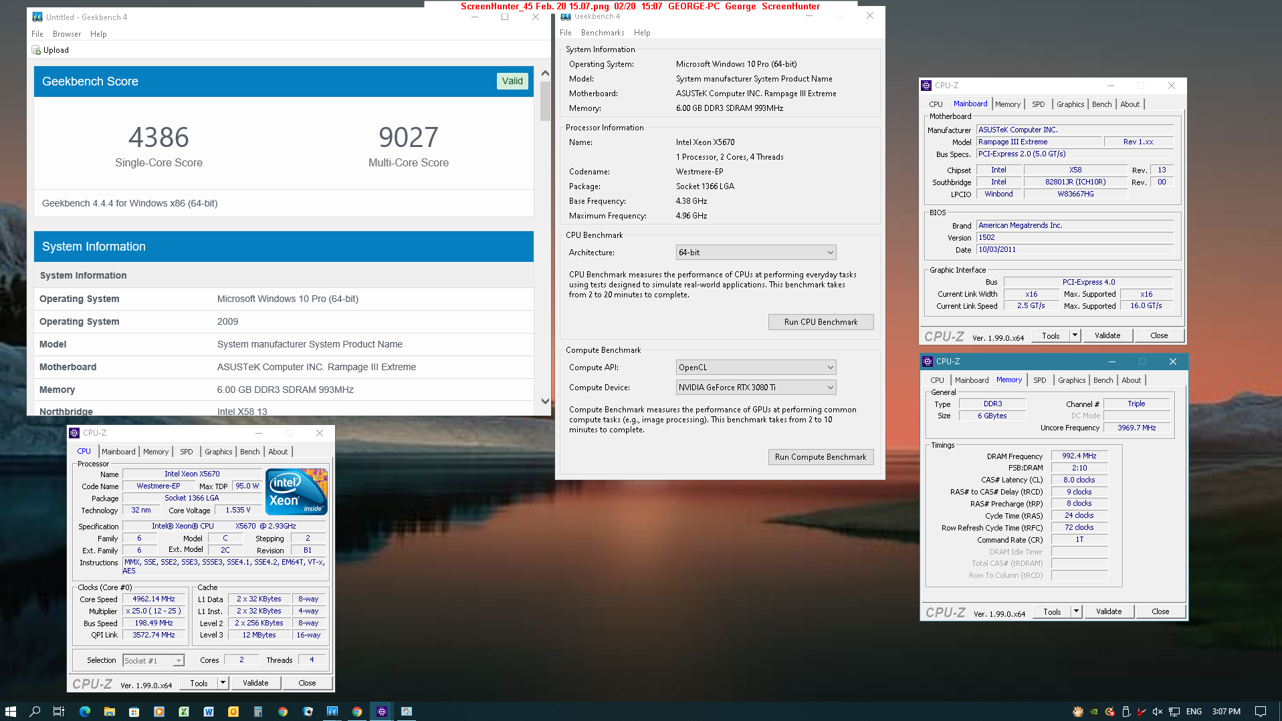Open Socket #1 selection dropdown

[x=153, y=661]
